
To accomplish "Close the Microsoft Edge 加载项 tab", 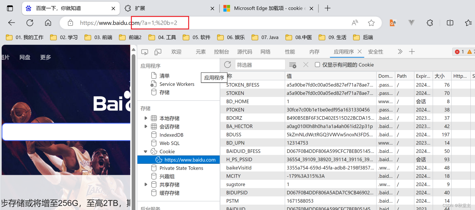I will (311, 8).
